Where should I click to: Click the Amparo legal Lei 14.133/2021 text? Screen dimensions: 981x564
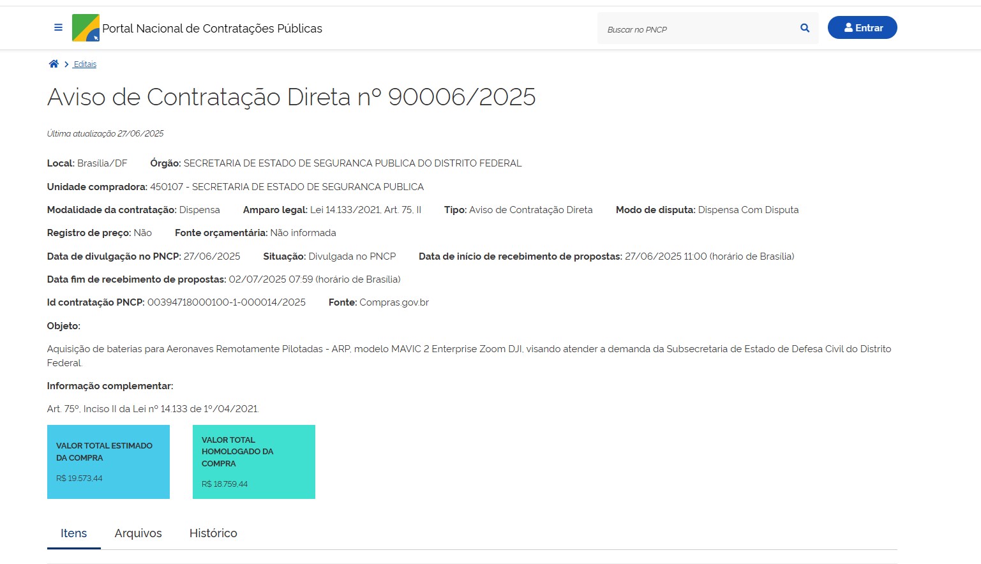[365, 210]
